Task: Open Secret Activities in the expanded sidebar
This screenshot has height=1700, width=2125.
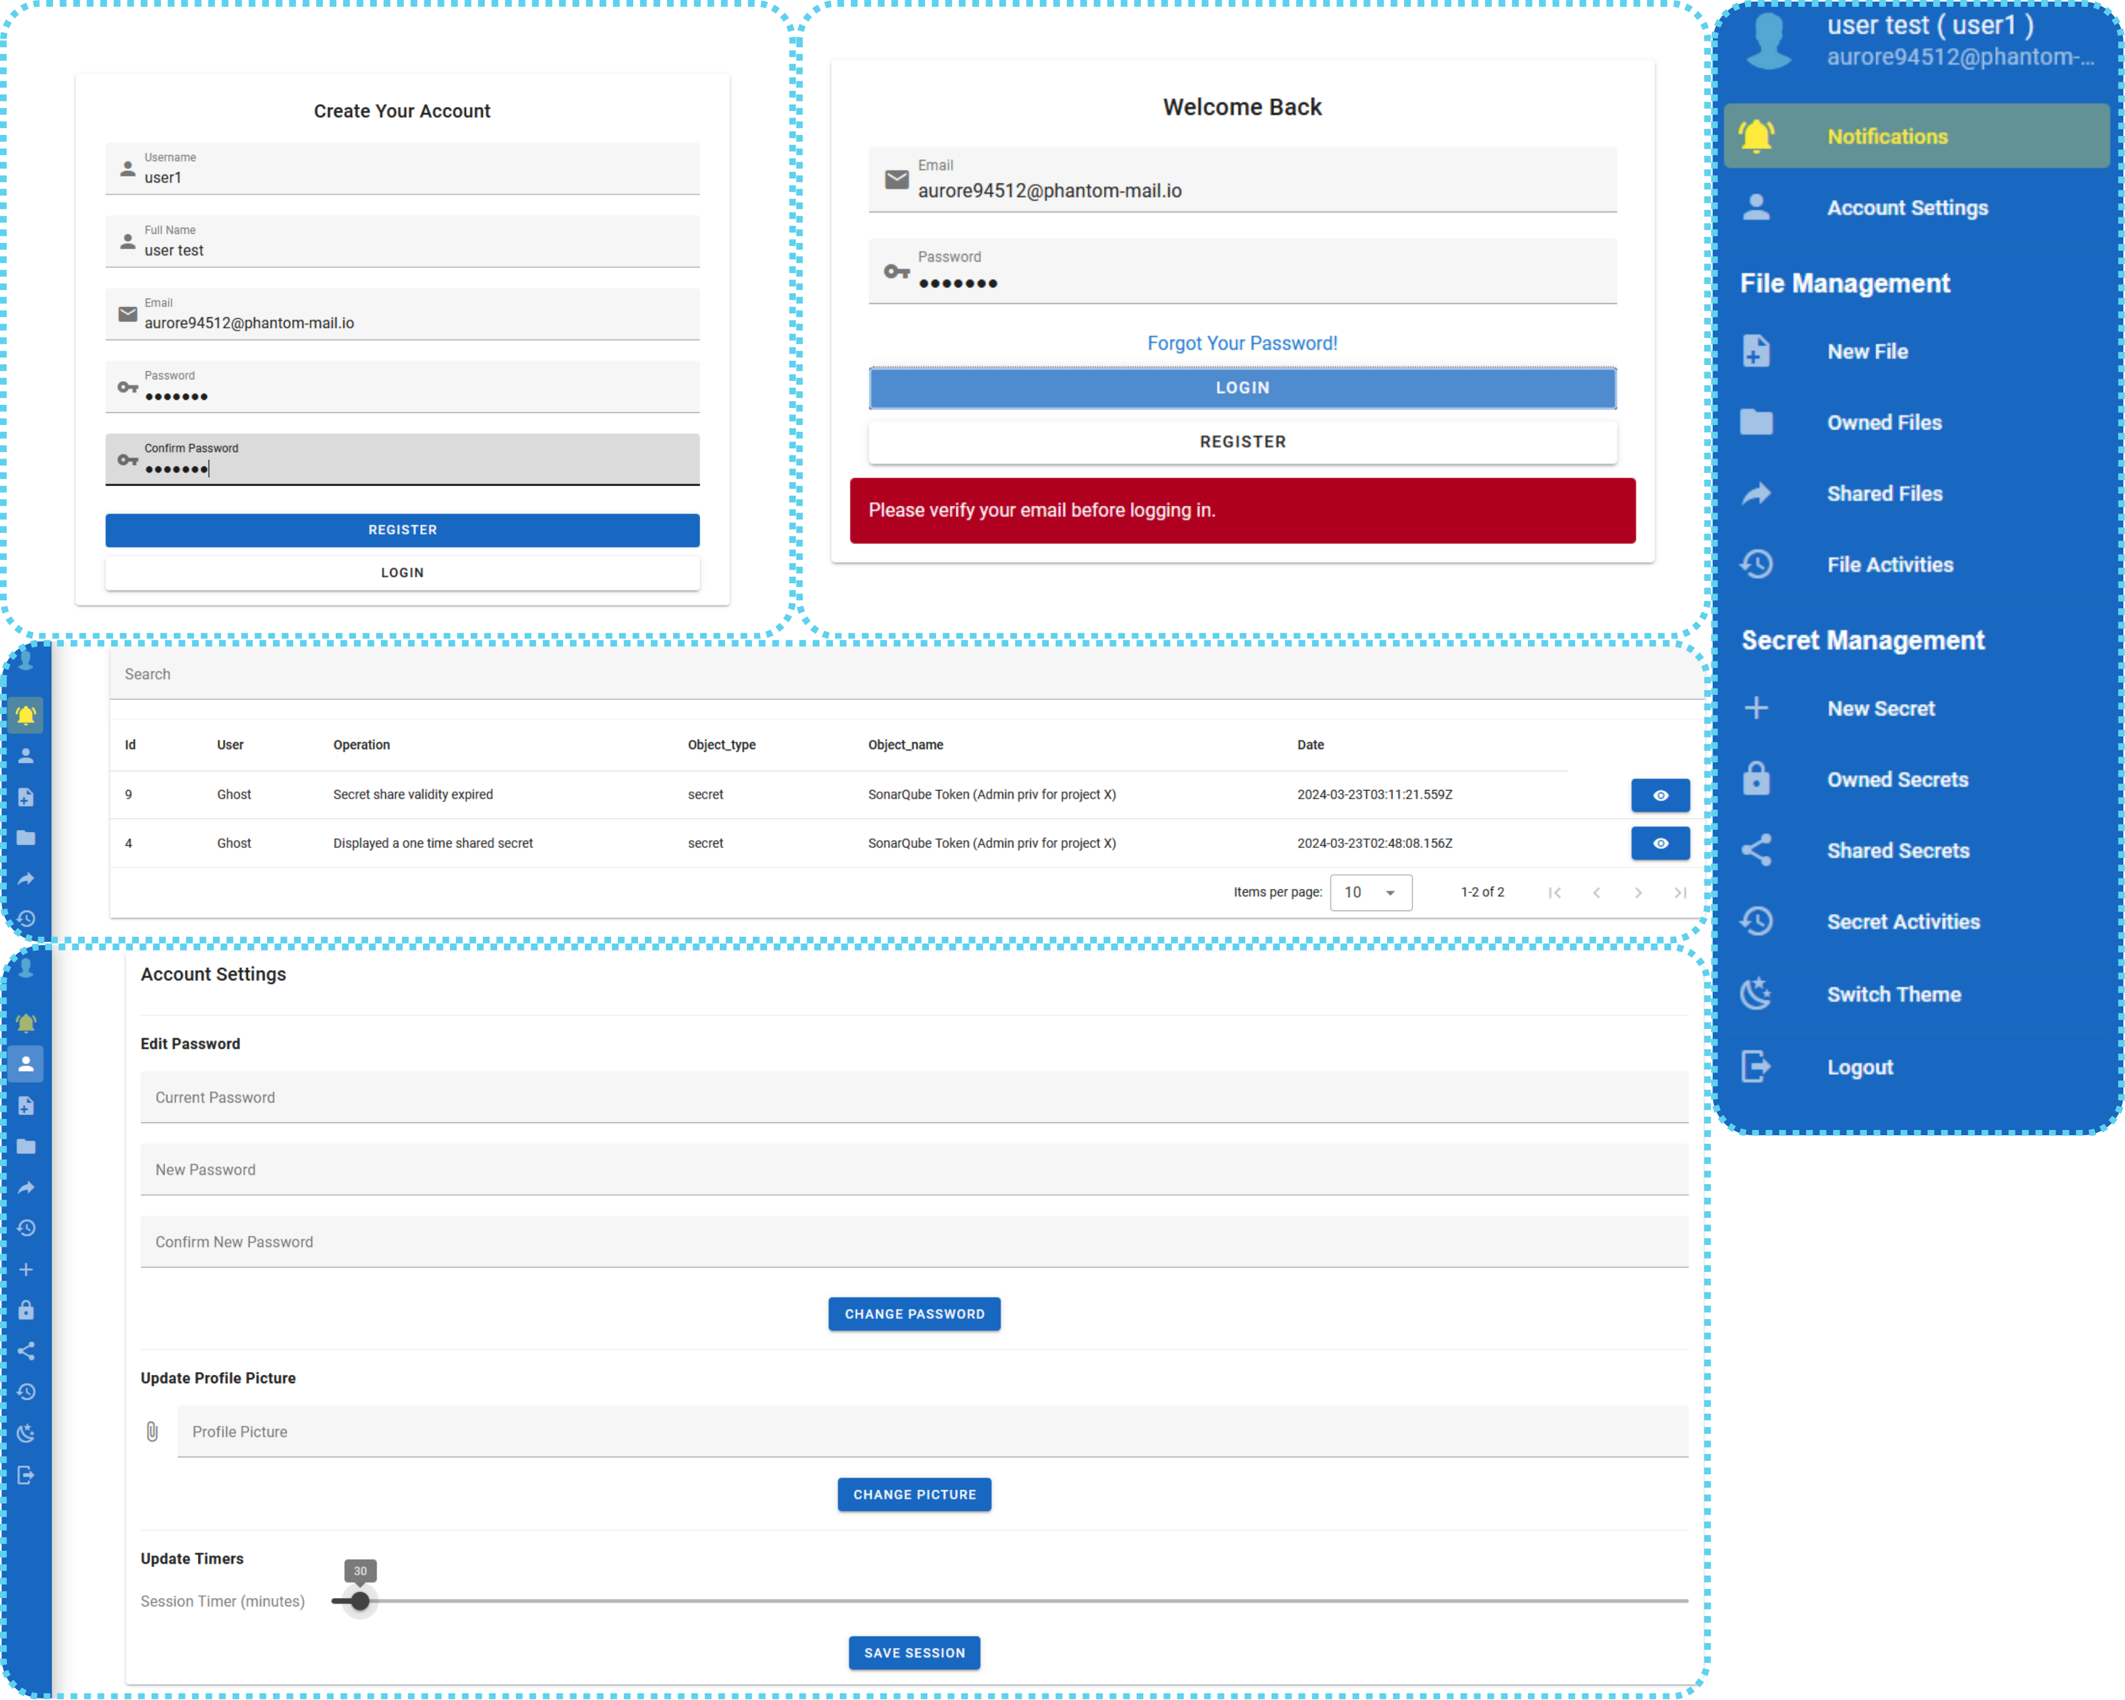Action: click(1915, 922)
